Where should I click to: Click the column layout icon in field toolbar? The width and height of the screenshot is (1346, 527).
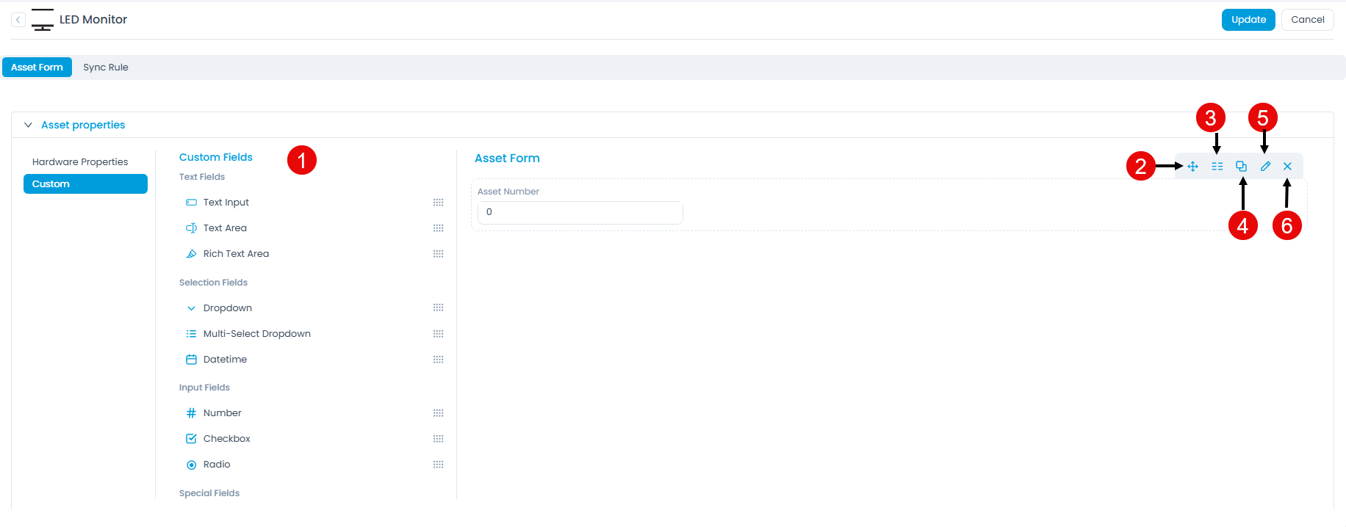[x=1217, y=167]
